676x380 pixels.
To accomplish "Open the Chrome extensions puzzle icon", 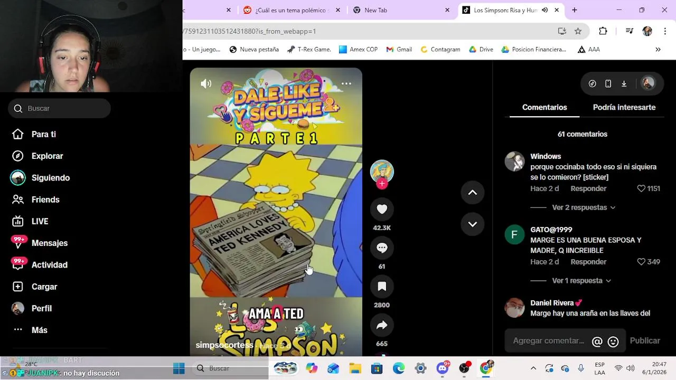I will coord(603,31).
